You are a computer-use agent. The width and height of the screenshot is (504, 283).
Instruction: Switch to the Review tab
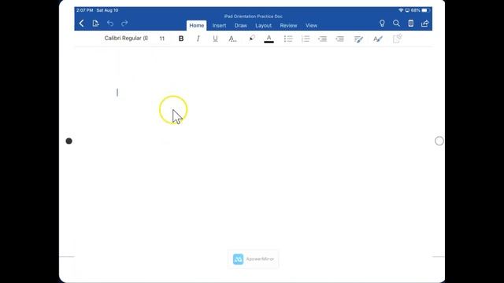[x=288, y=25]
